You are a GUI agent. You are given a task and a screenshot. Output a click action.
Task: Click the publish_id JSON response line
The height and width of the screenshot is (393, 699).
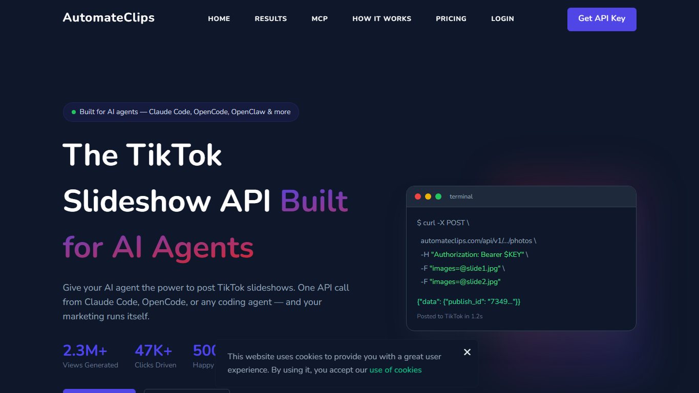(469, 302)
